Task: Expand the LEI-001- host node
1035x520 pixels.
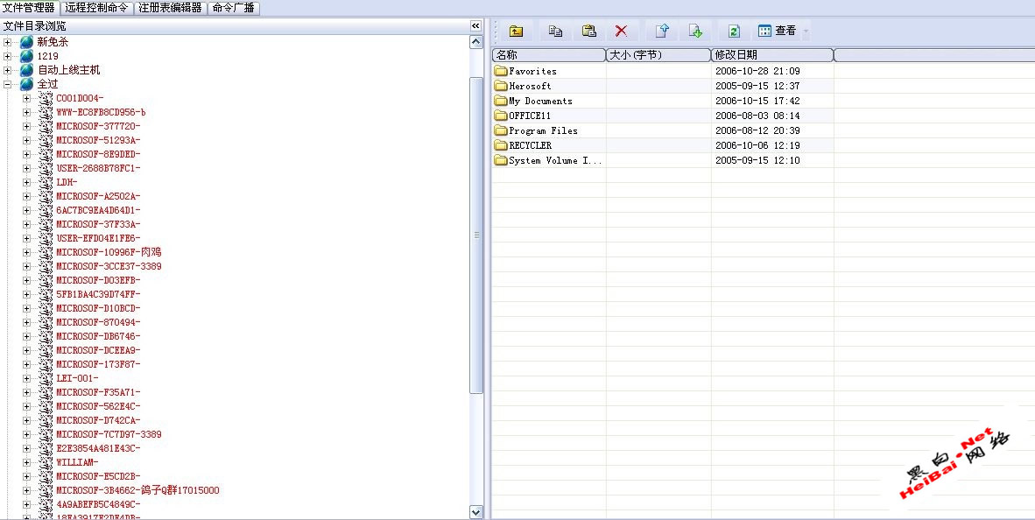Action: tap(26, 378)
